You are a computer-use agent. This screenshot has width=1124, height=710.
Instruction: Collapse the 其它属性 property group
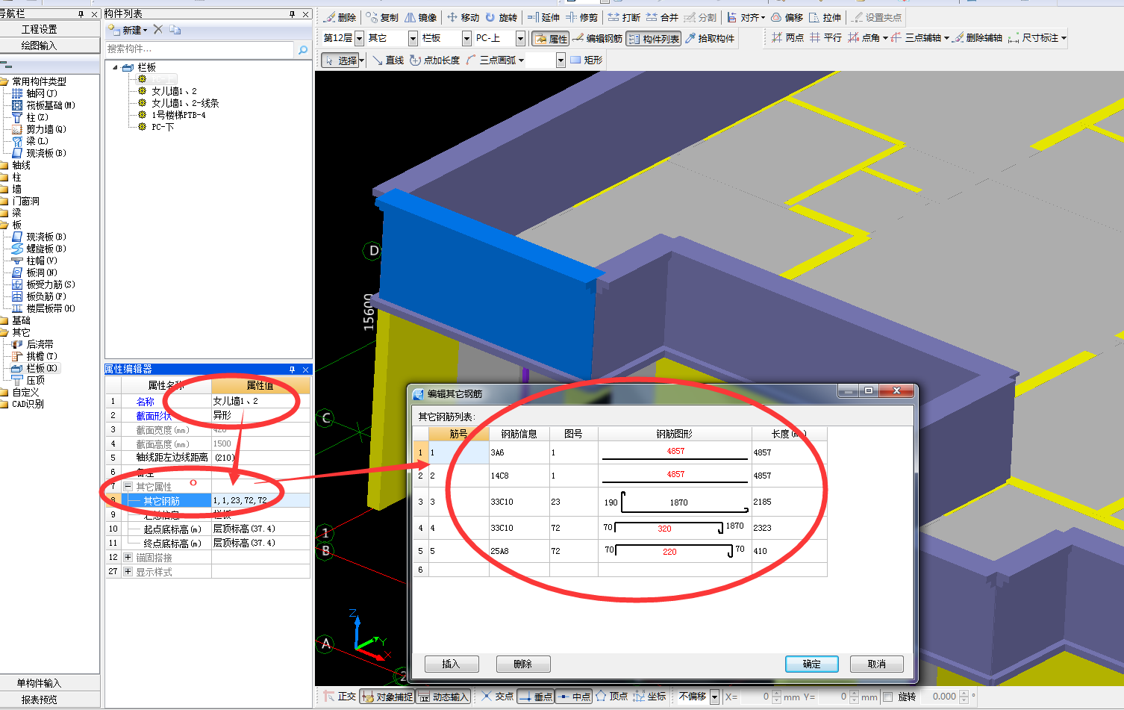pos(128,486)
